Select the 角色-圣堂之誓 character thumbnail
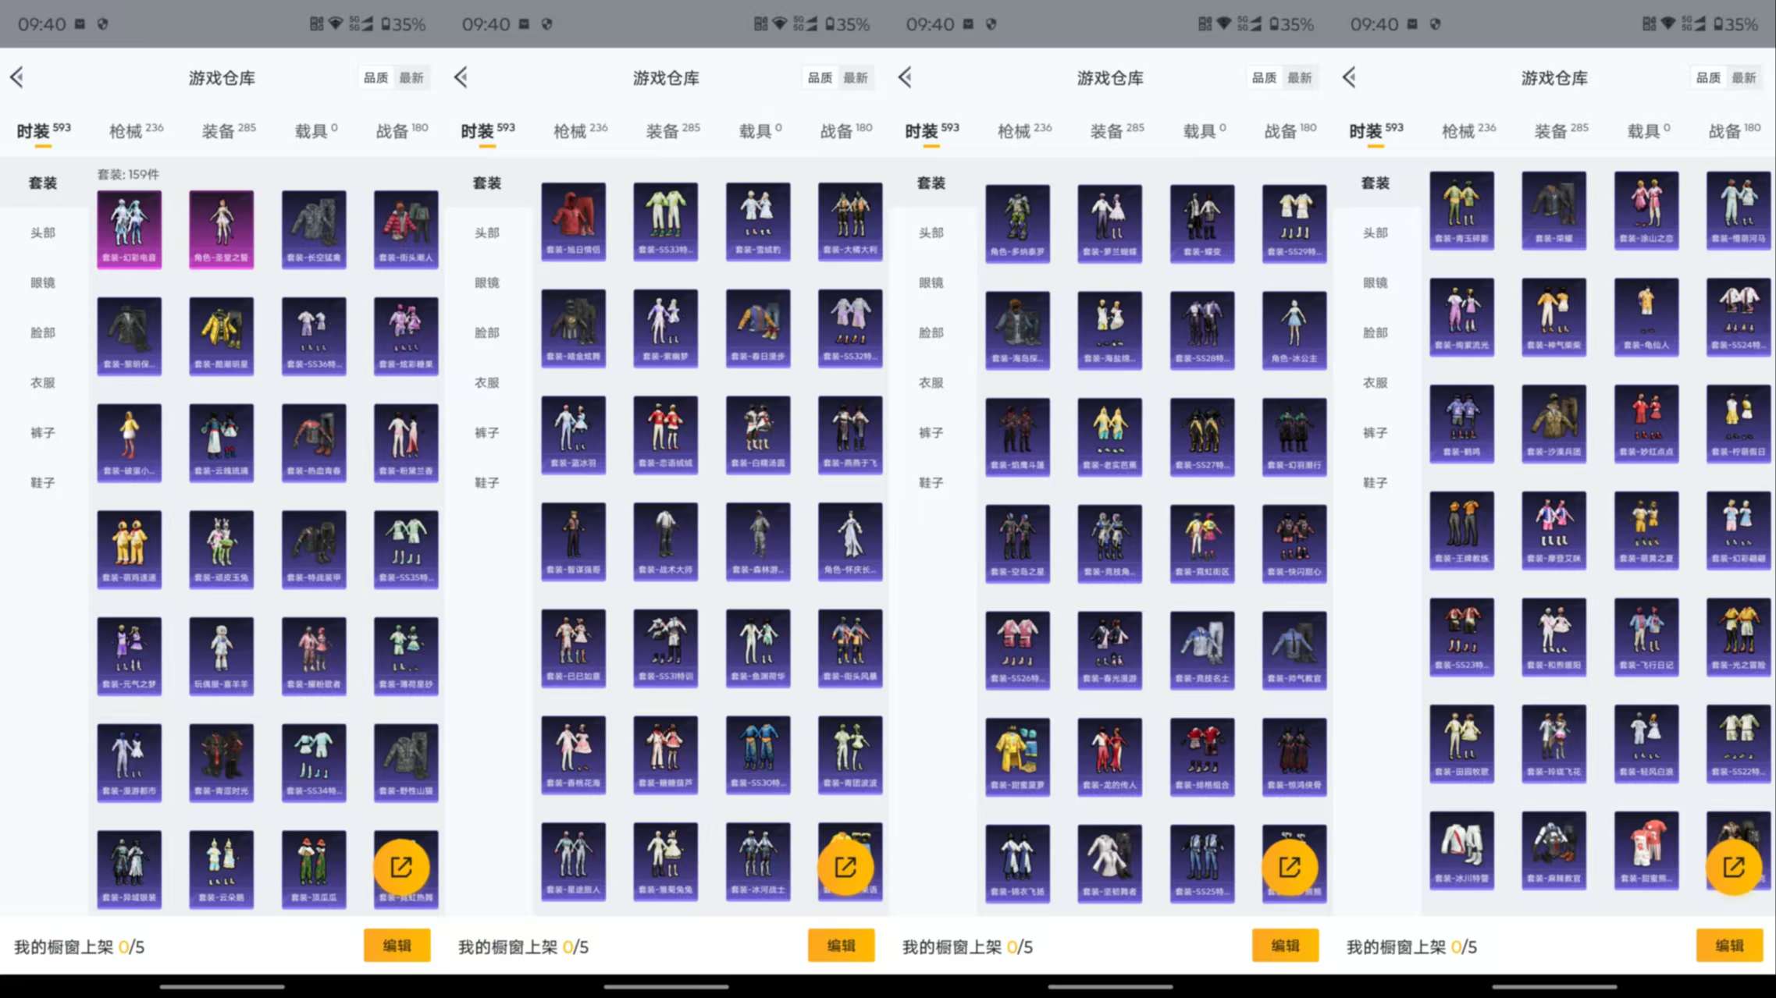The height and width of the screenshot is (998, 1776). coord(221,227)
